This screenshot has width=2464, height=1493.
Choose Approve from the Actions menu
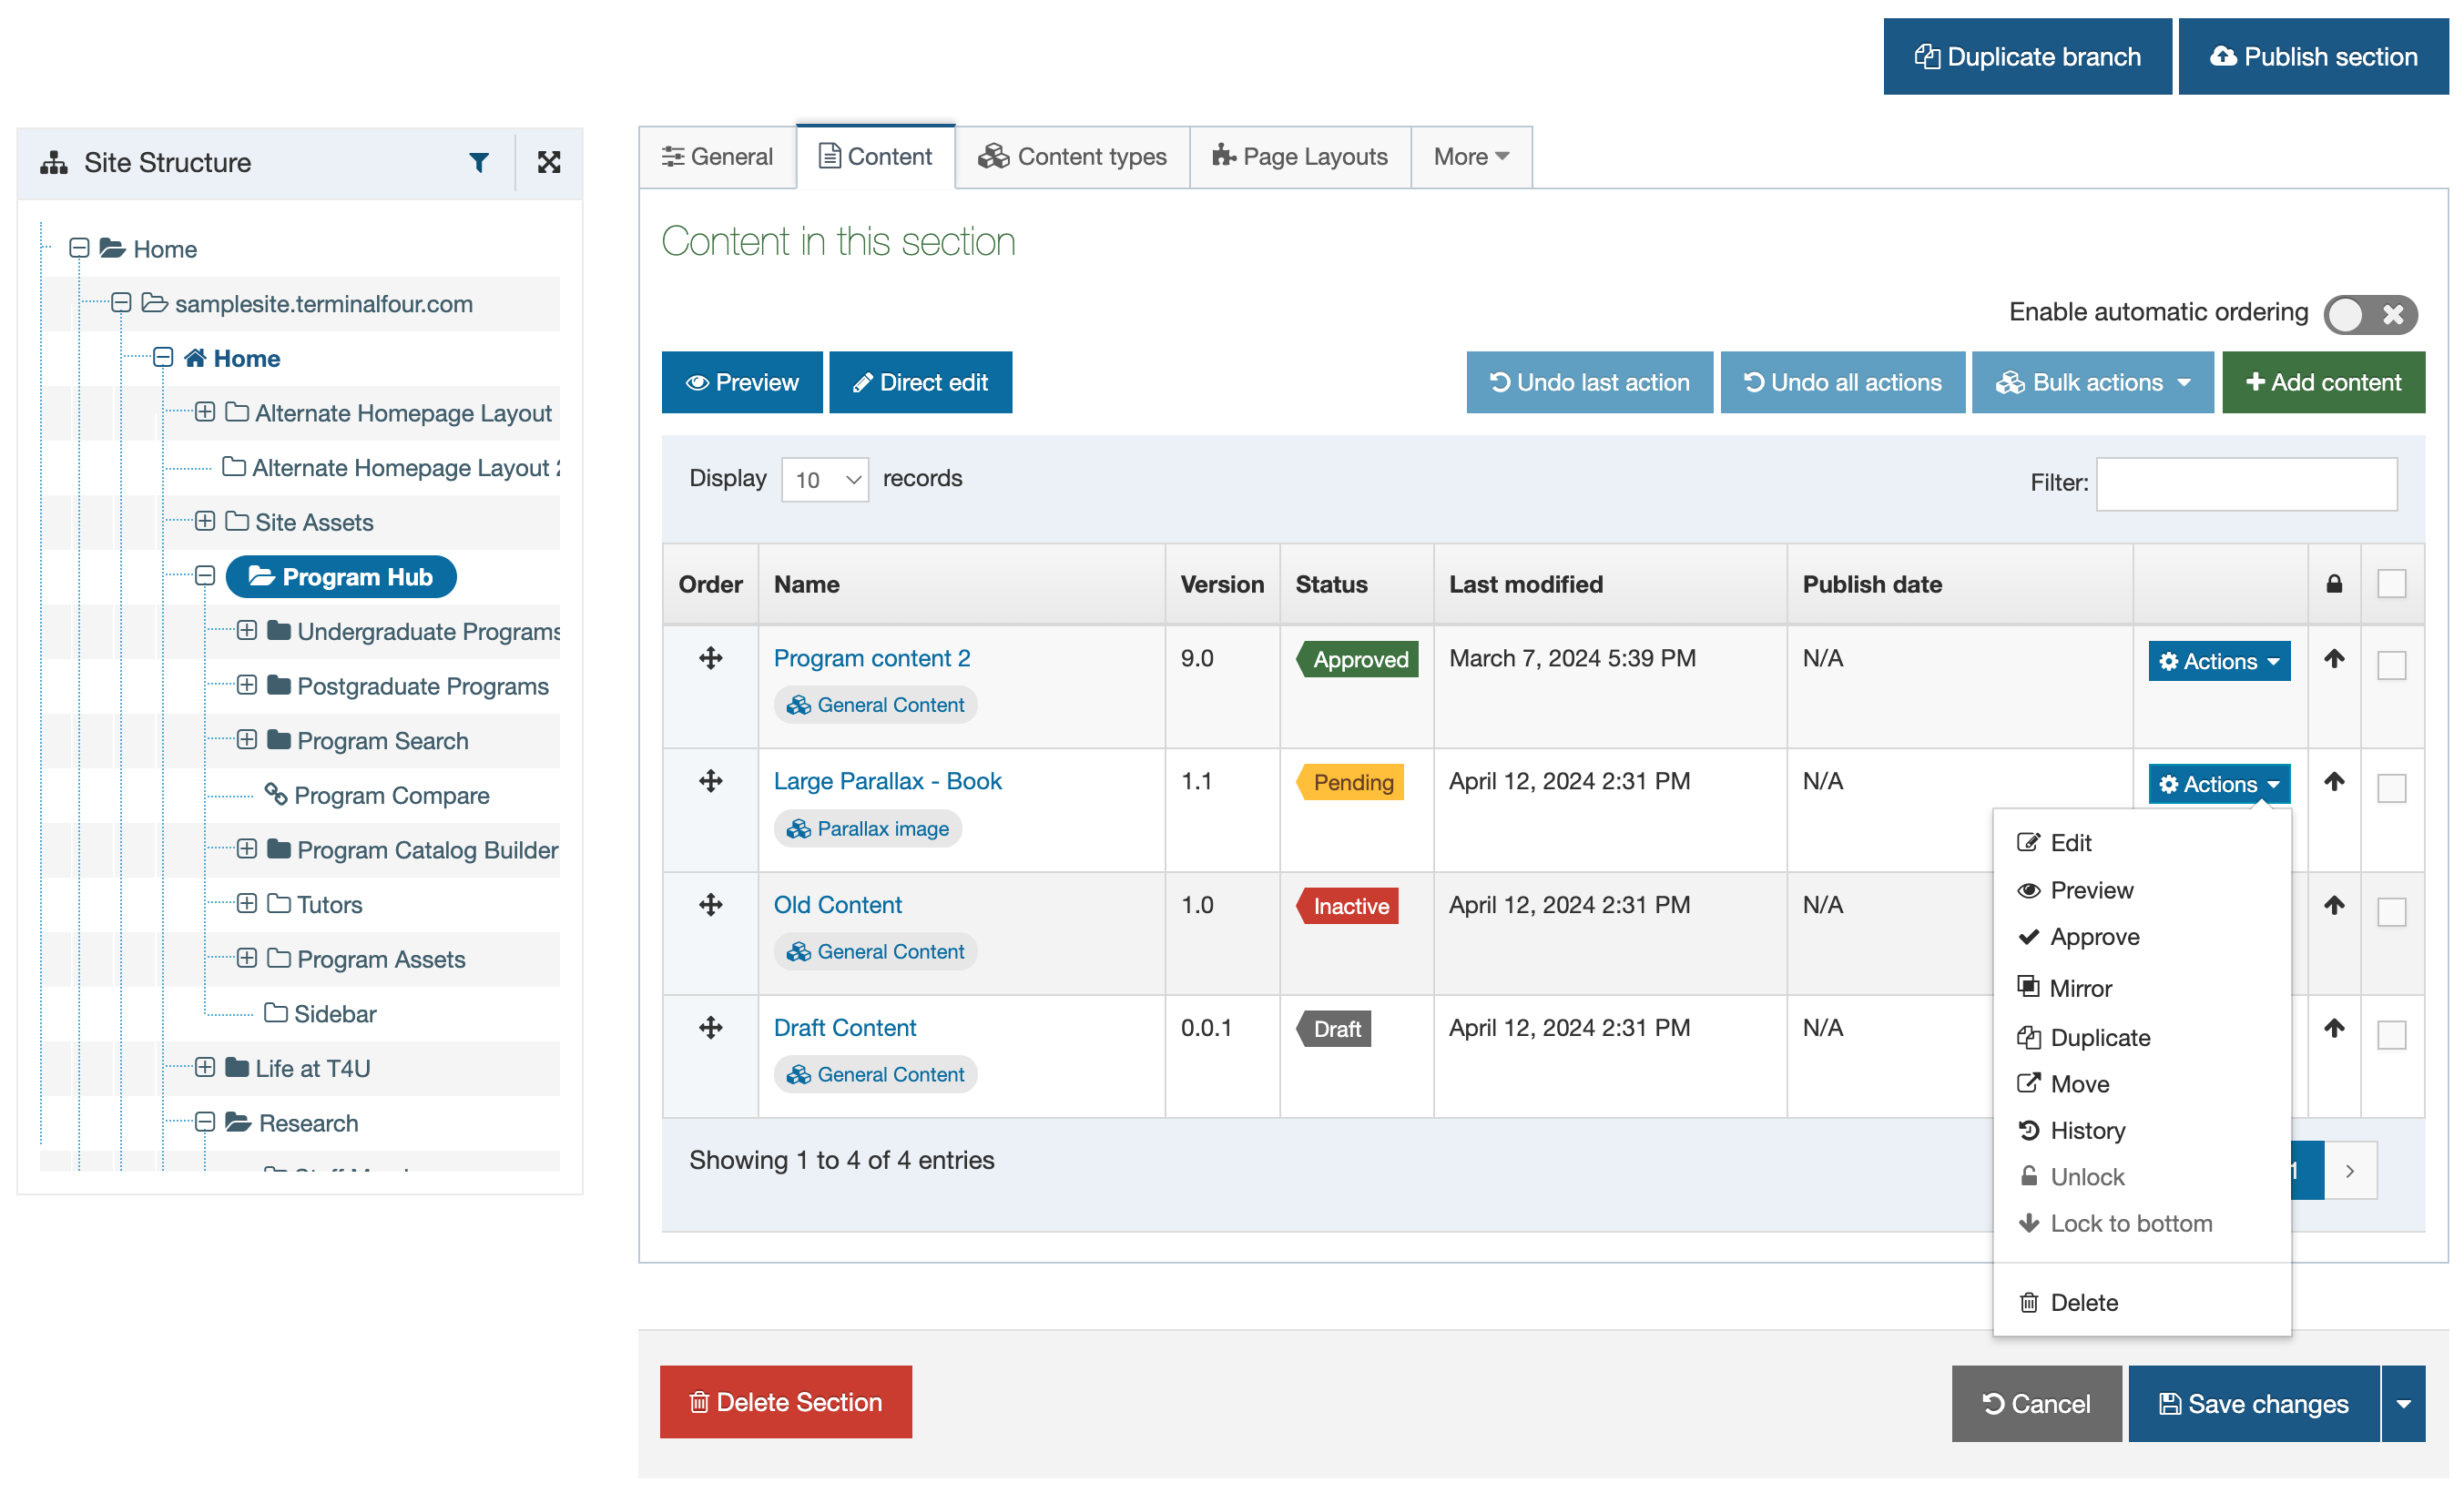[x=2142, y=937]
